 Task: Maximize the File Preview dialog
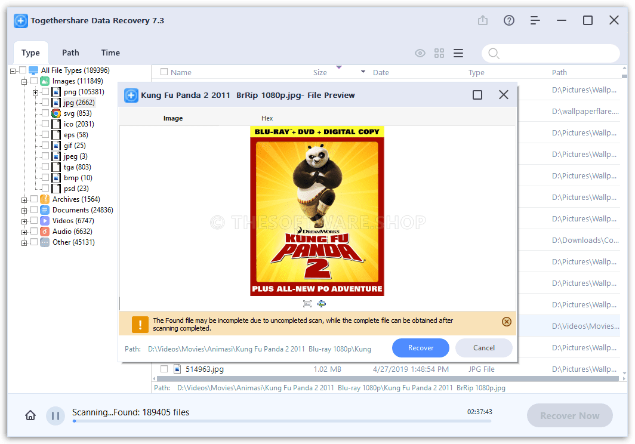pyautogui.click(x=477, y=95)
